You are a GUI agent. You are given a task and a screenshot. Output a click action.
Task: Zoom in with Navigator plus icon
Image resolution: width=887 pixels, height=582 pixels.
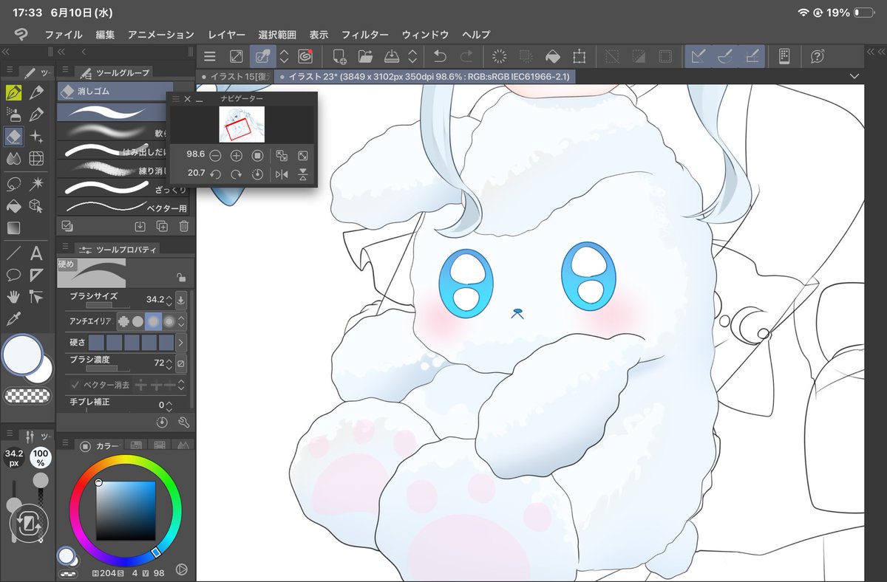(x=237, y=156)
